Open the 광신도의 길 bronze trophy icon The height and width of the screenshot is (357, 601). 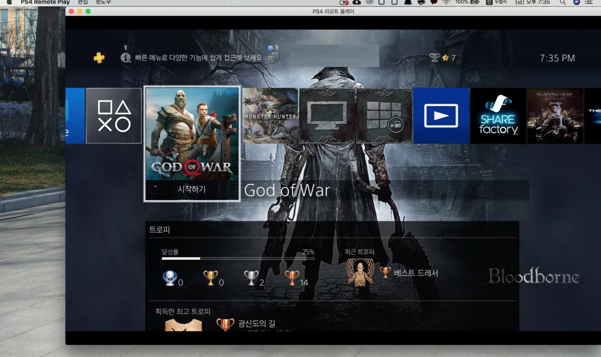pos(226,324)
